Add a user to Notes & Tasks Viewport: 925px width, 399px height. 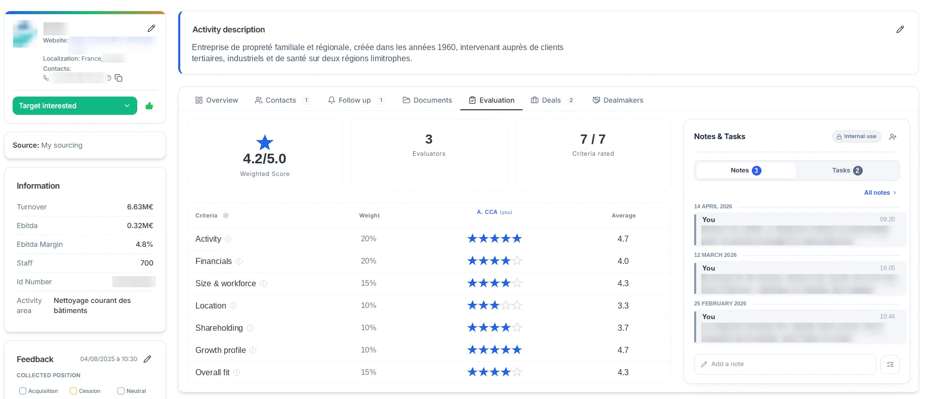(x=893, y=137)
